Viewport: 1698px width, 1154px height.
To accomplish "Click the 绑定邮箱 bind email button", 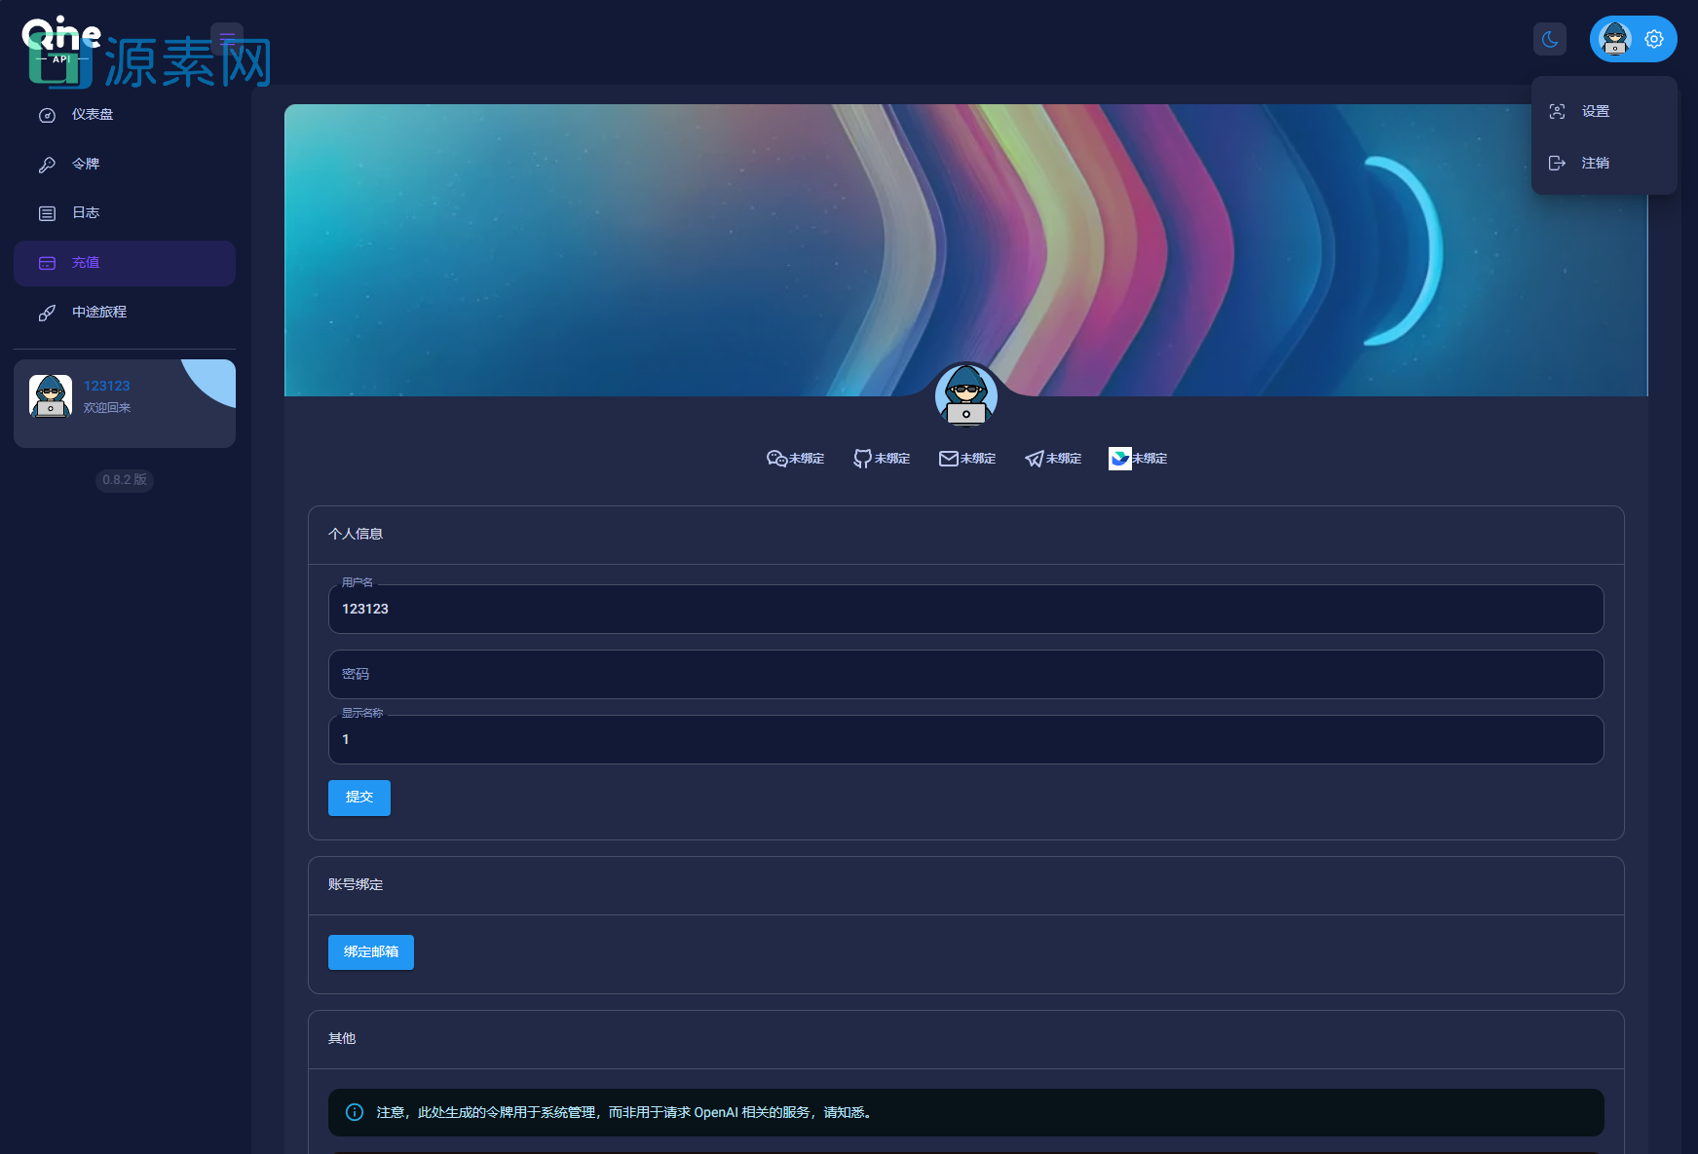I will [370, 952].
